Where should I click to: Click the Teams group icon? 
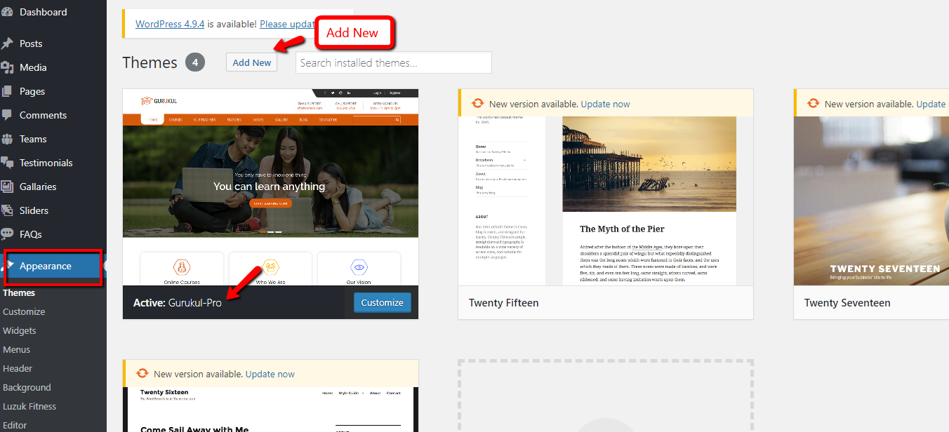pyautogui.click(x=7, y=139)
